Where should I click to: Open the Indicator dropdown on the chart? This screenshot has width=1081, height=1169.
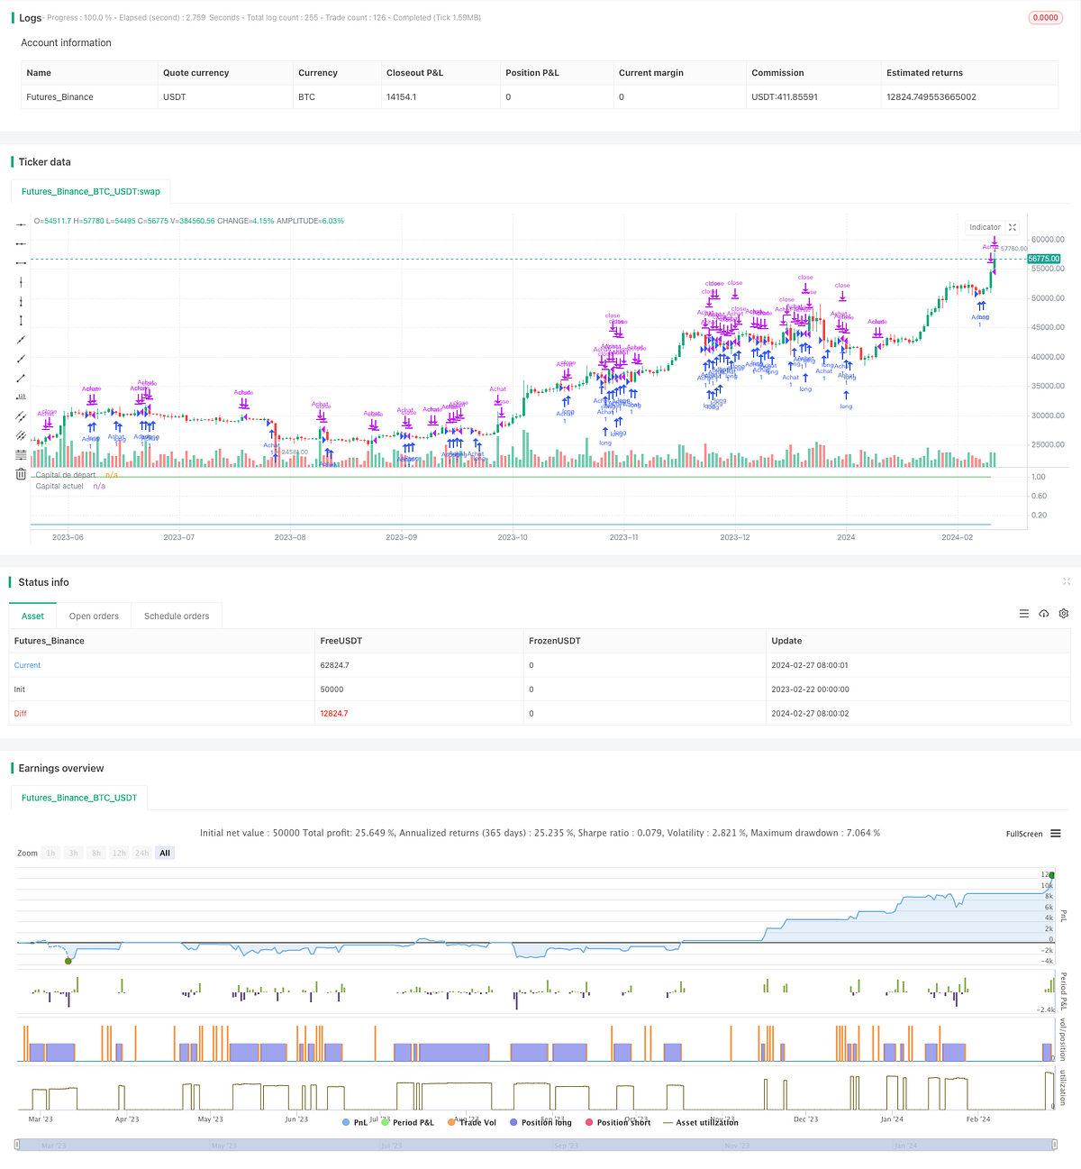986,227
